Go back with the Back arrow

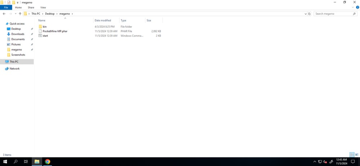[4, 14]
